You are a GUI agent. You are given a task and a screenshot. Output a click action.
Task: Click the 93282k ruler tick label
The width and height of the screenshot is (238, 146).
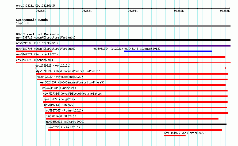coord(41,11)
